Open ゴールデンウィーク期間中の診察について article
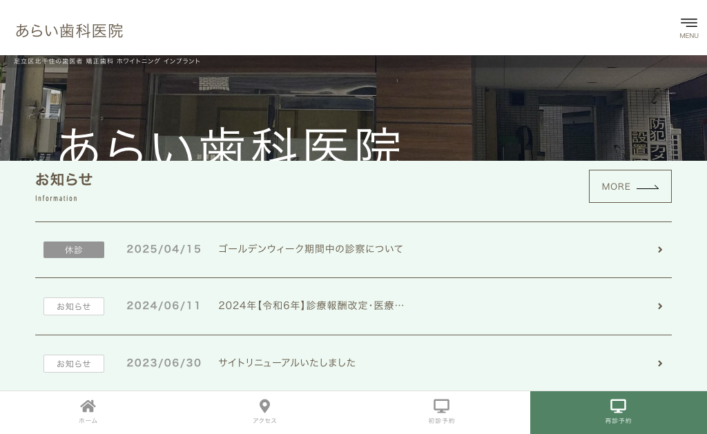Viewport: 707px width, 434px height. 310,249
